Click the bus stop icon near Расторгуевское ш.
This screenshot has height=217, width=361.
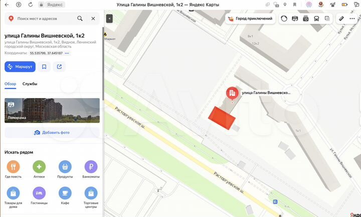[x=275, y=202]
